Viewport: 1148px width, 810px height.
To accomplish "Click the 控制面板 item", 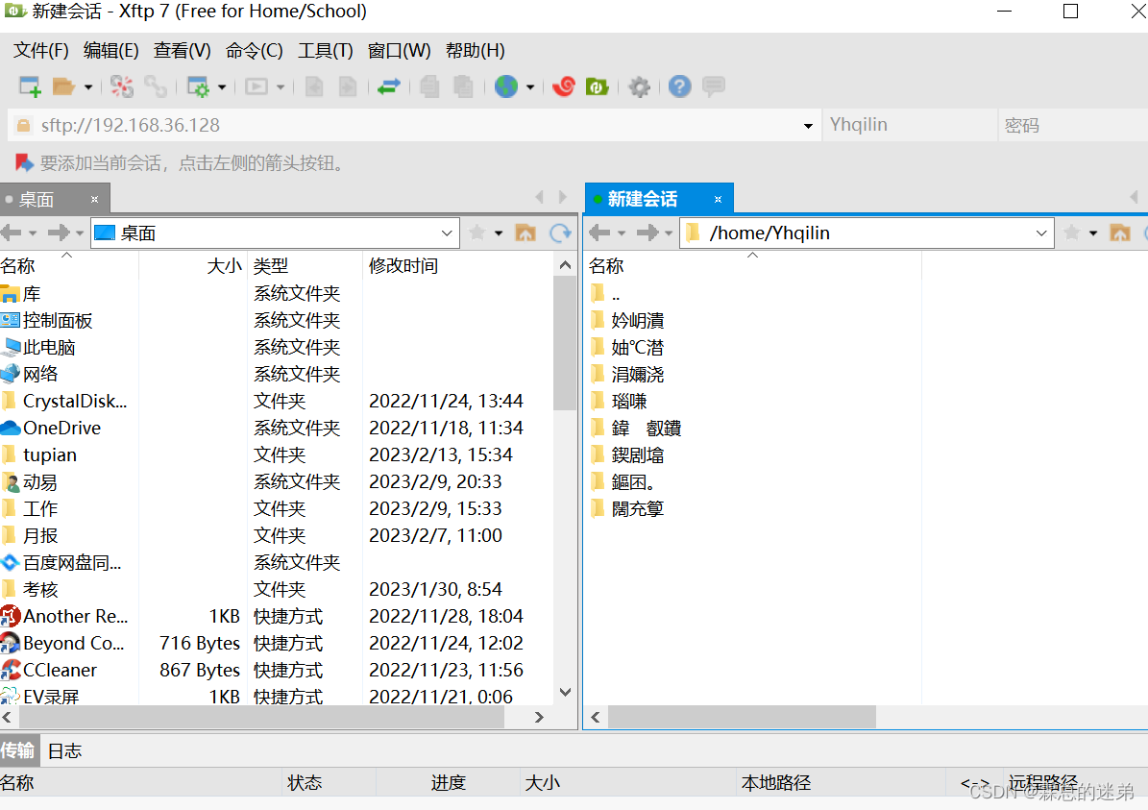I will [x=58, y=321].
